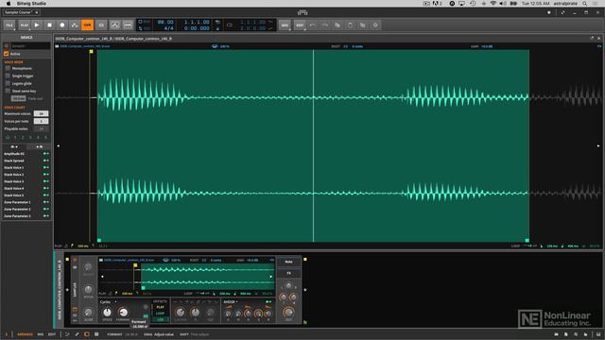Screen dimensions: 605x340
Task: Click the play position display 1.1.1.00
Action: point(197,22)
